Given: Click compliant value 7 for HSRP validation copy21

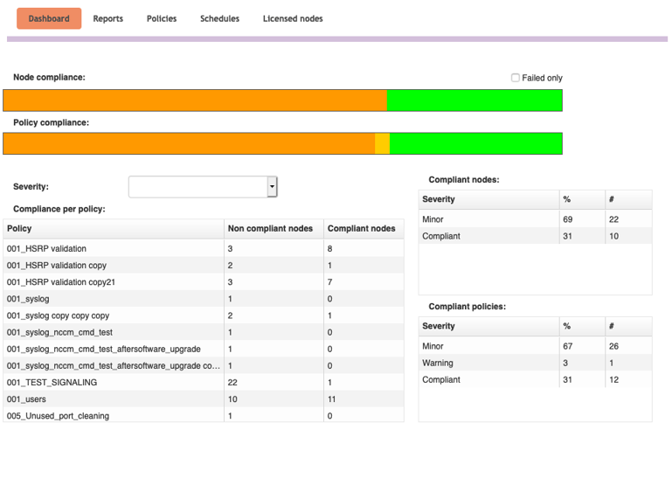Looking at the screenshot, I should 329,282.
